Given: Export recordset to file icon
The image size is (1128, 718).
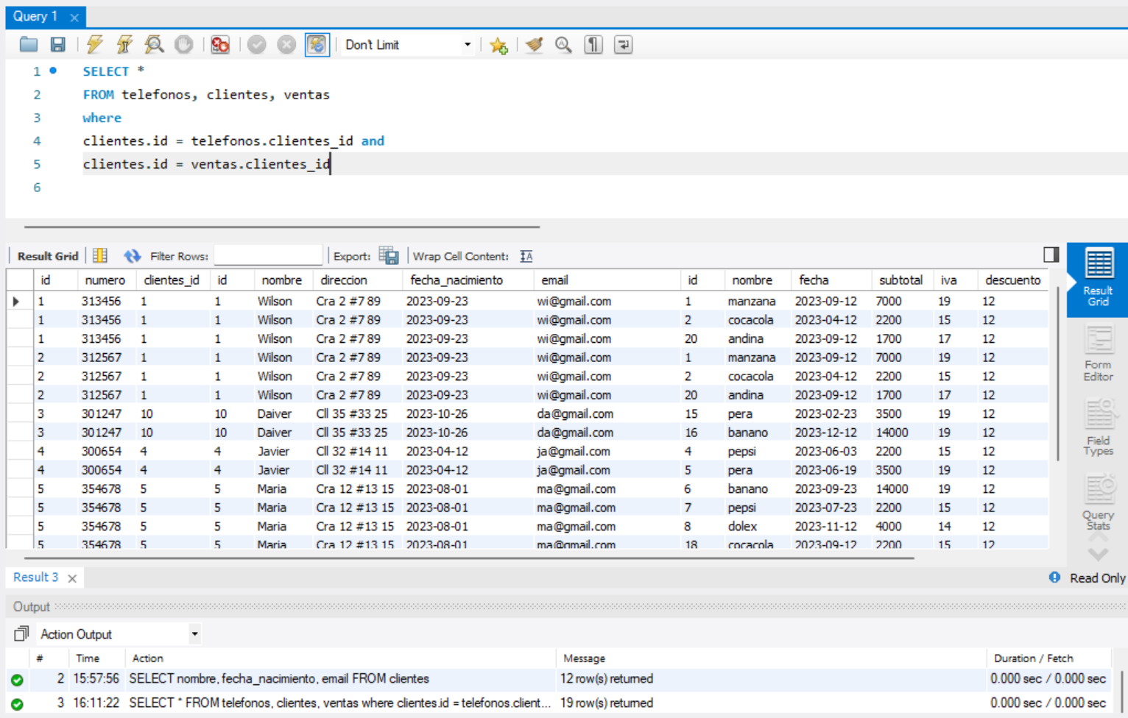Looking at the screenshot, I should (389, 255).
